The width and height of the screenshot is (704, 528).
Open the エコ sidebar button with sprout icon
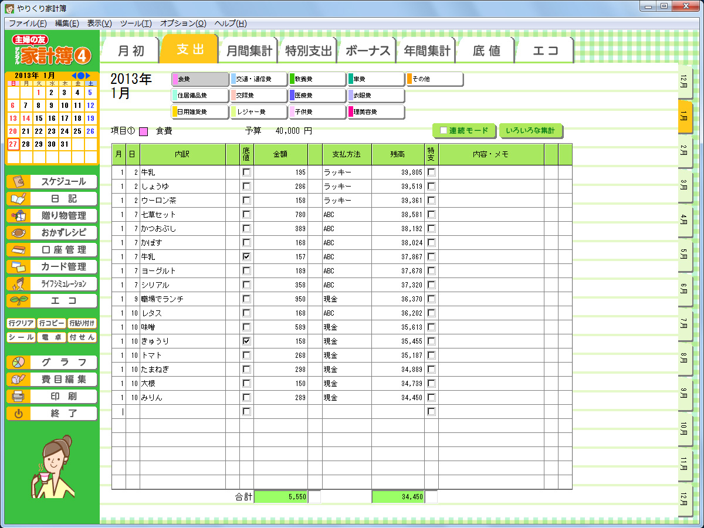coord(52,301)
